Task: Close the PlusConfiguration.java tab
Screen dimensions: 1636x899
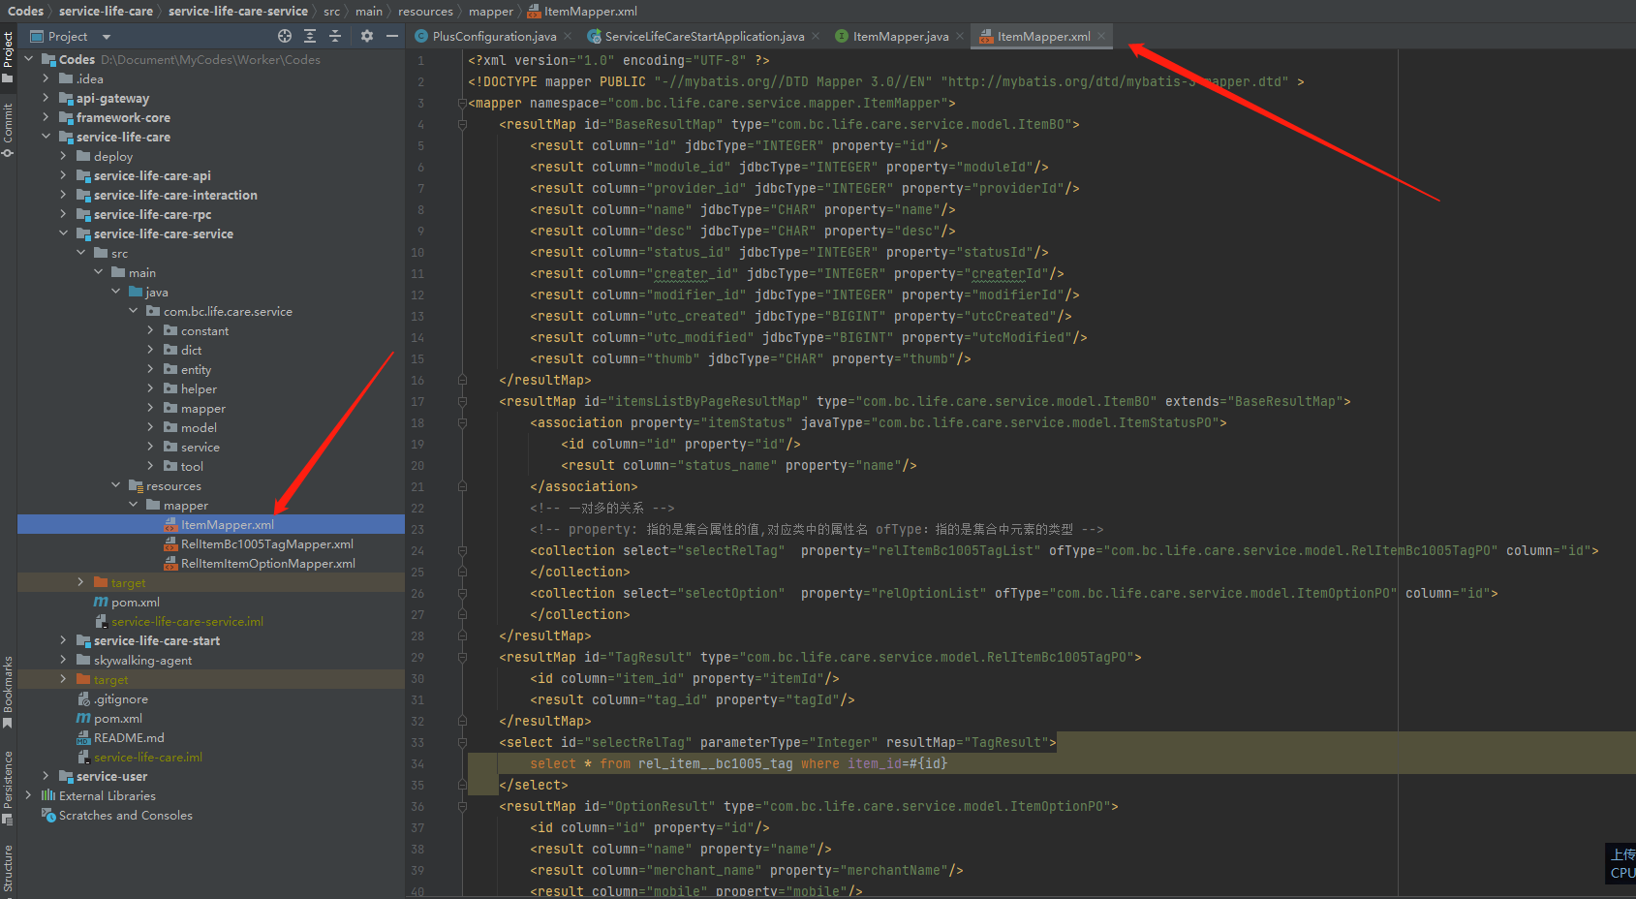Action: (569, 36)
